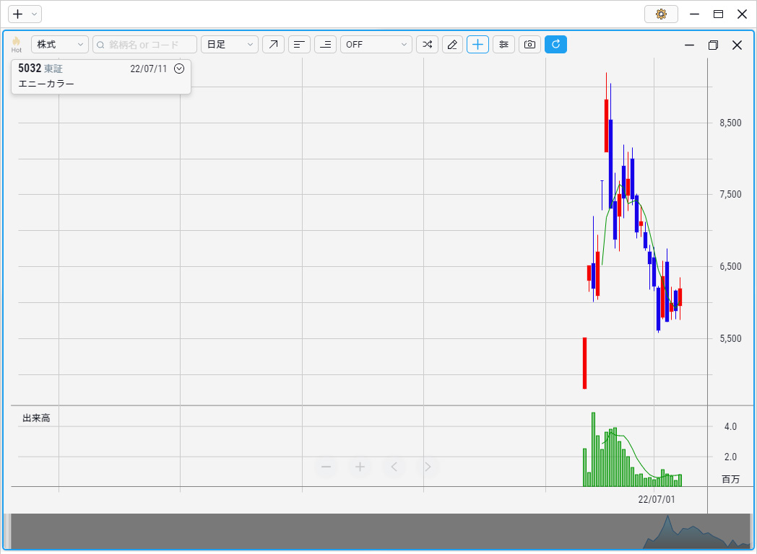Click the blue refresh button
The width and height of the screenshot is (757, 554).
tap(555, 44)
